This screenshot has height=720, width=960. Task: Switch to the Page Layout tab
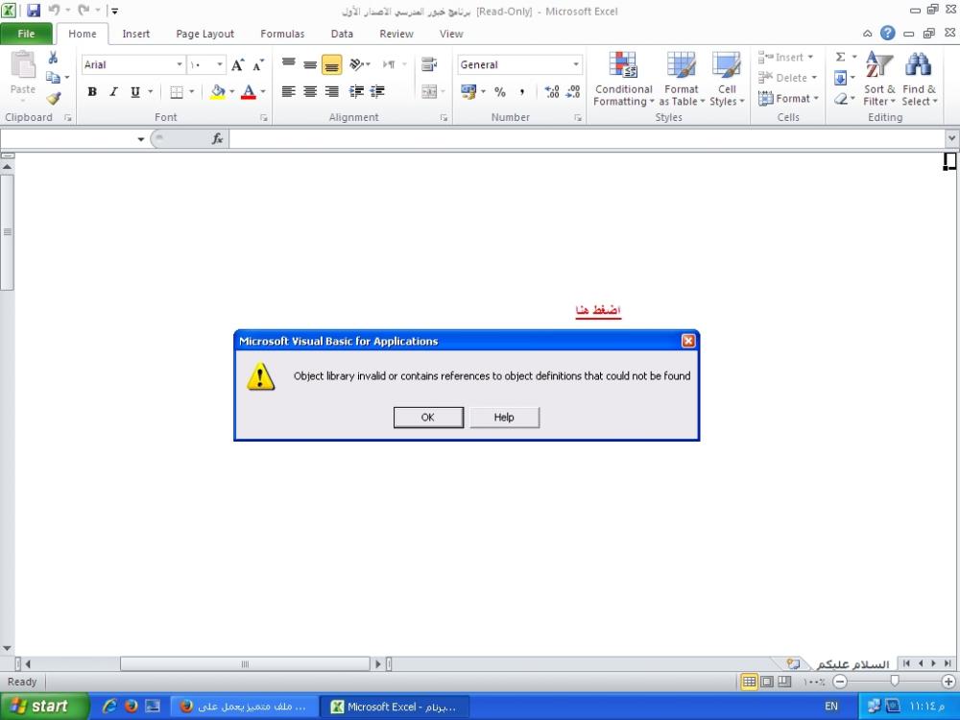[x=205, y=34]
